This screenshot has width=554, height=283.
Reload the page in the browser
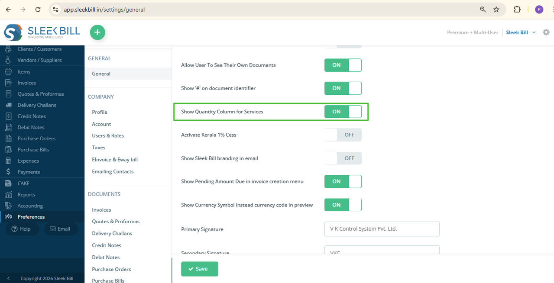click(x=38, y=9)
